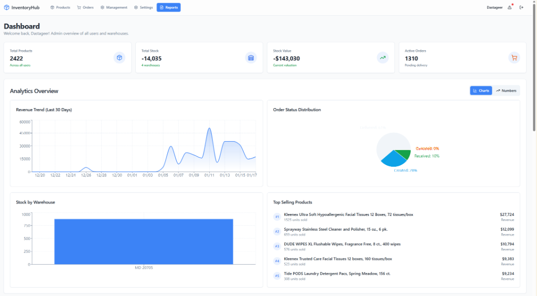
Task: Click the page vertical scrollbar
Action: pyautogui.click(x=534, y=68)
